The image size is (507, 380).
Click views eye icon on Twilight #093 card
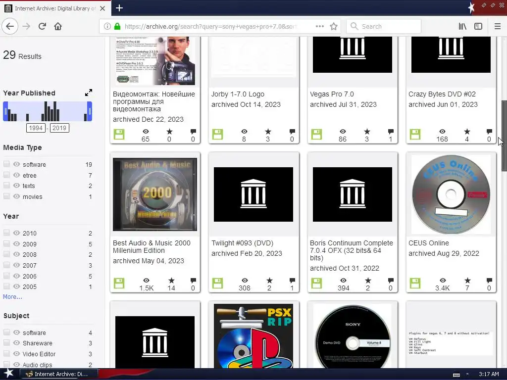245,281
